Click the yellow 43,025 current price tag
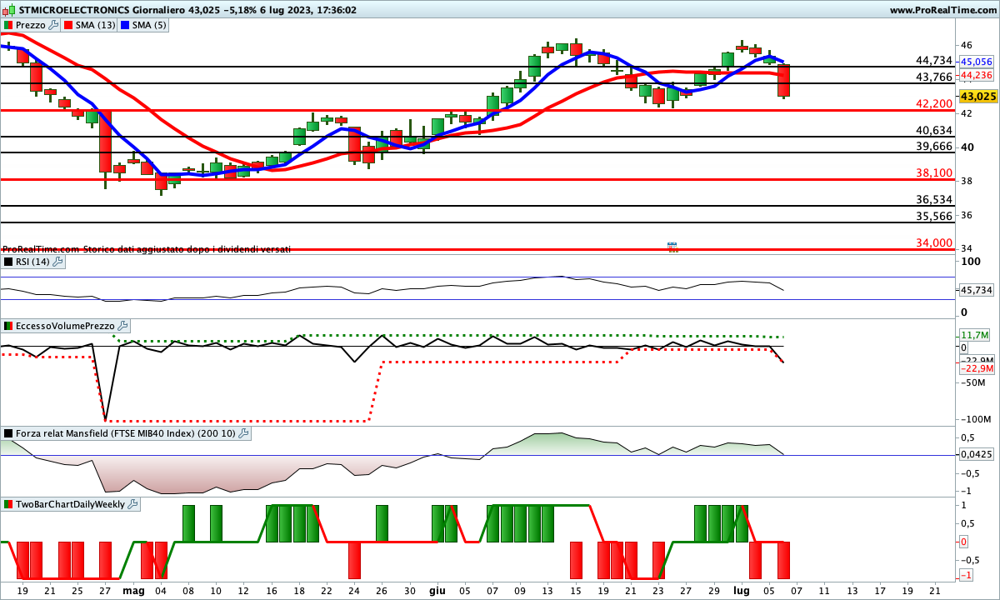 click(978, 97)
